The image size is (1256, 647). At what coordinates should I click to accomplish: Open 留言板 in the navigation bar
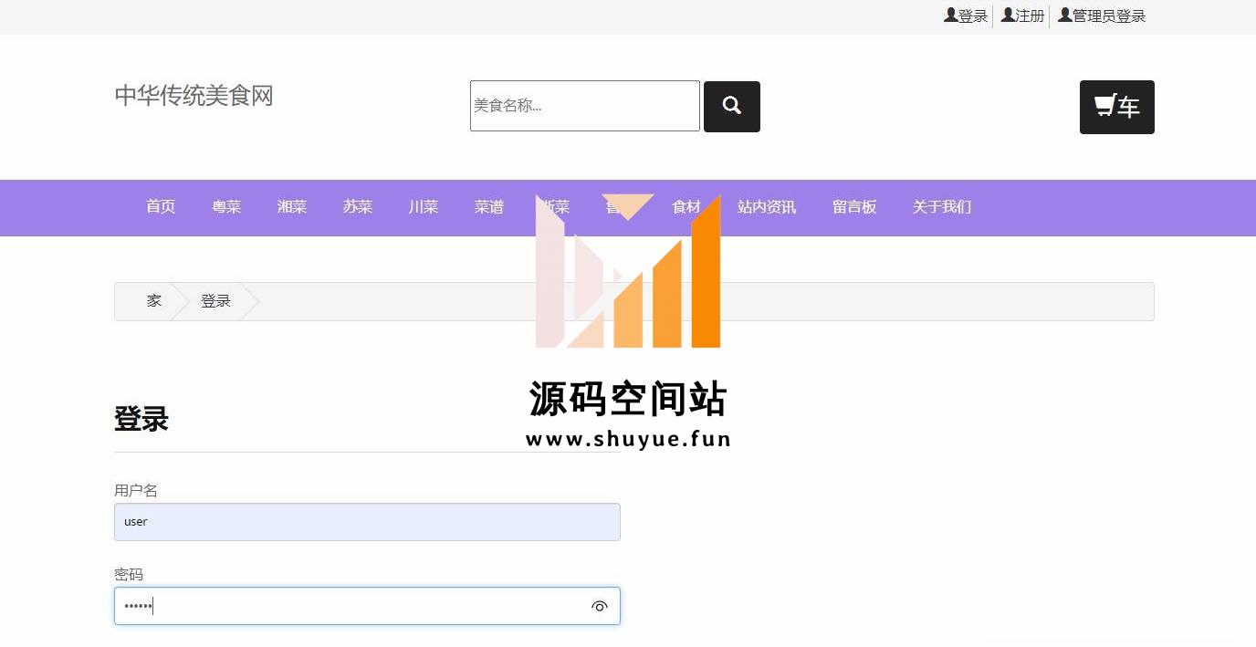[854, 207]
